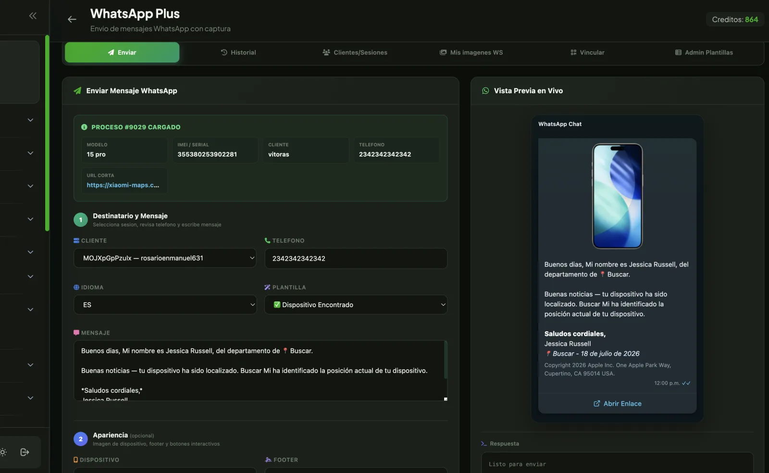
Task: Collapse the sidebar with the double-chevron icon
Action: [x=33, y=16]
